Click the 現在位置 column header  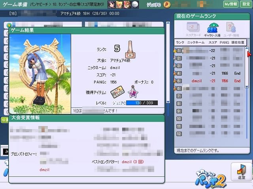click(238, 43)
